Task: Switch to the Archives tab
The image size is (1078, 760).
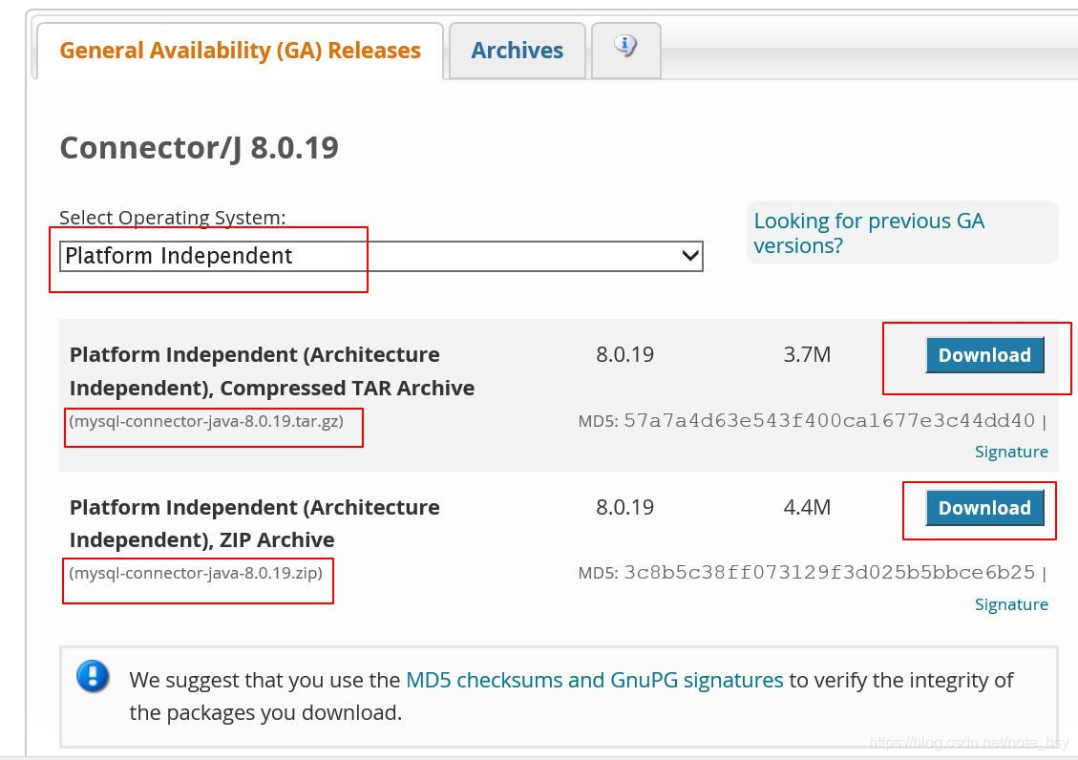Action: click(517, 51)
